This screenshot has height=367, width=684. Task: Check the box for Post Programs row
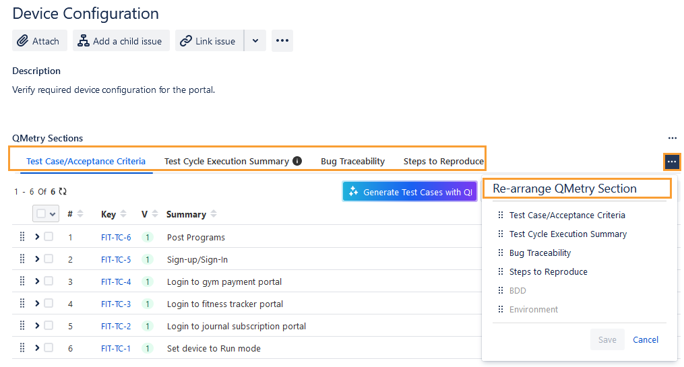(49, 237)
